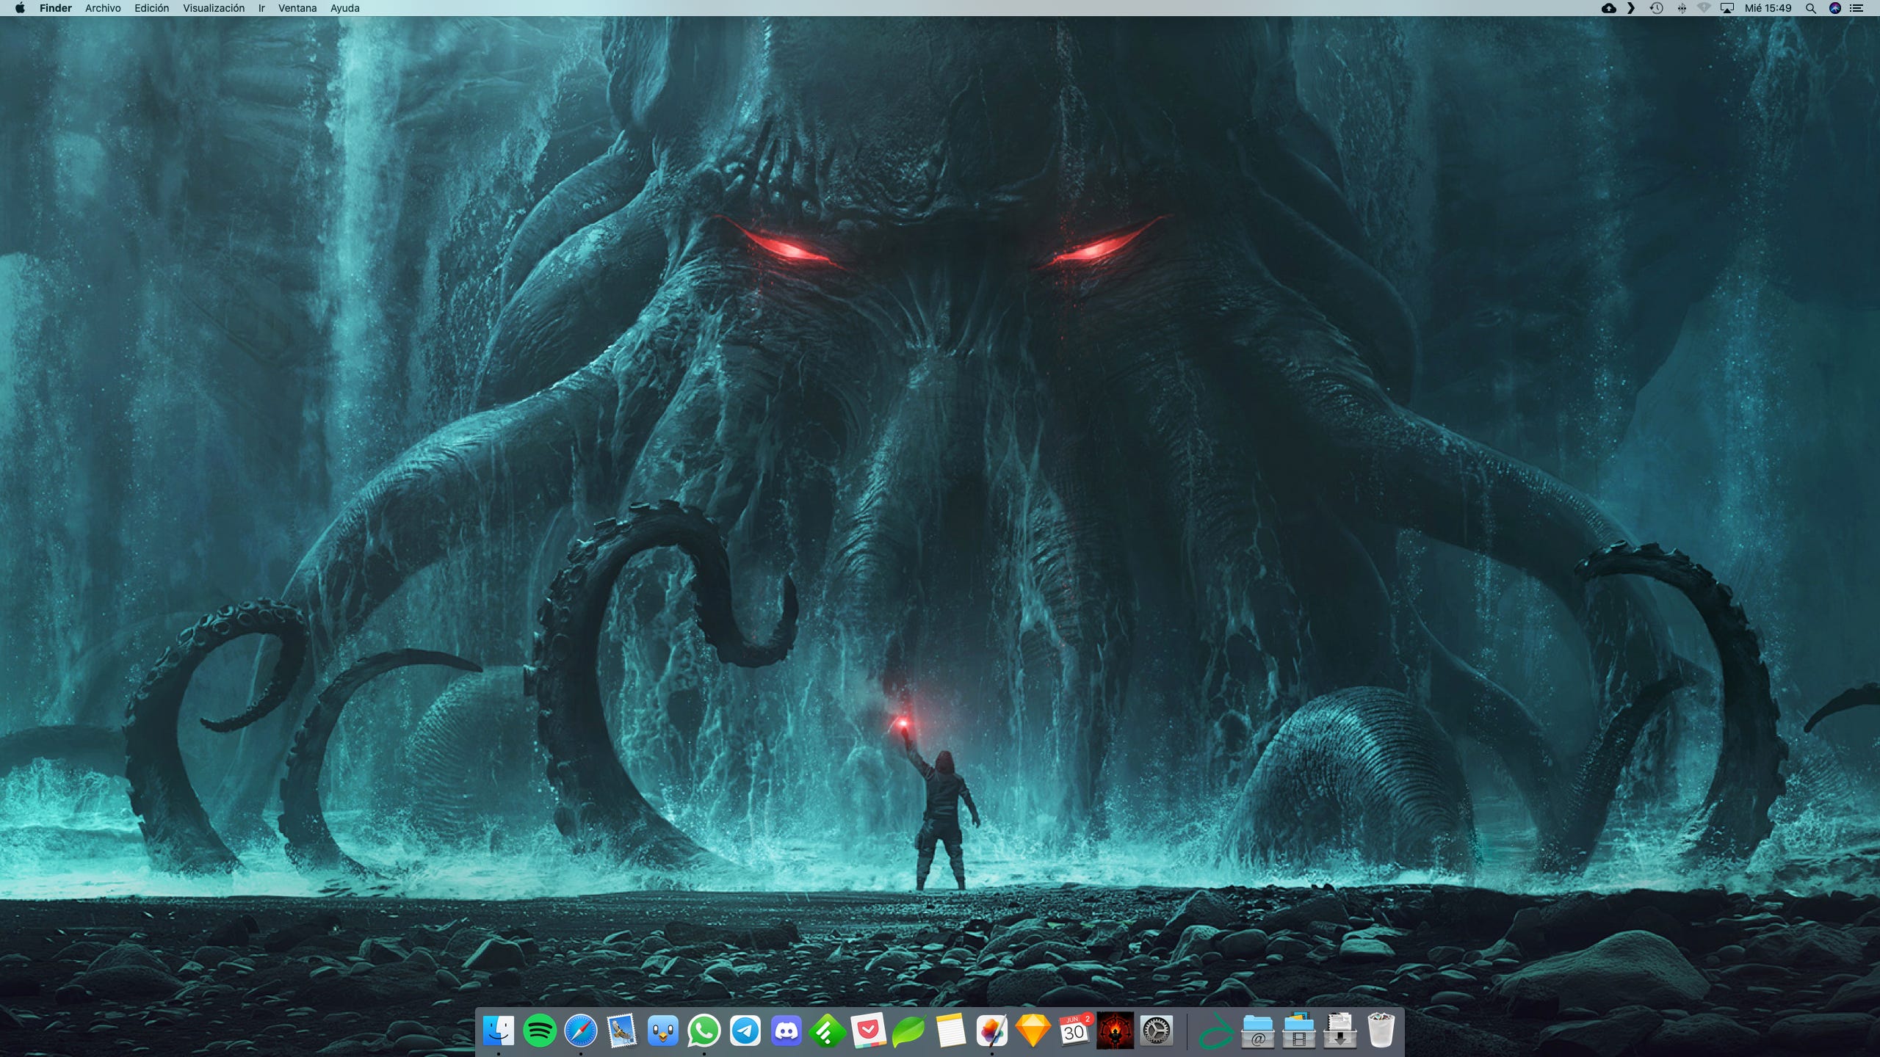Viewport: 1880px width, 1057px height.
Task: Open Time Machine menu bar dropdown
Action: click(x=1656, y=8)
